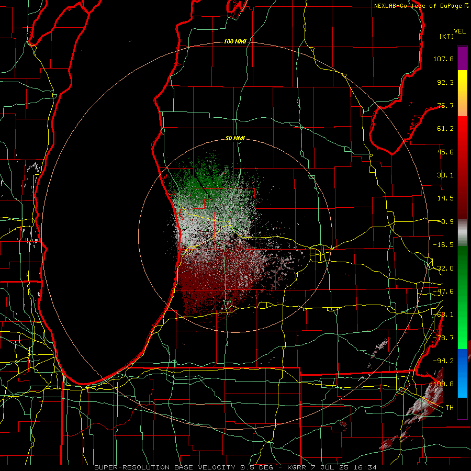471x471 pixels.
Task: Select the -0.9 velocity scale value
Action: click(x=445, y=222)
